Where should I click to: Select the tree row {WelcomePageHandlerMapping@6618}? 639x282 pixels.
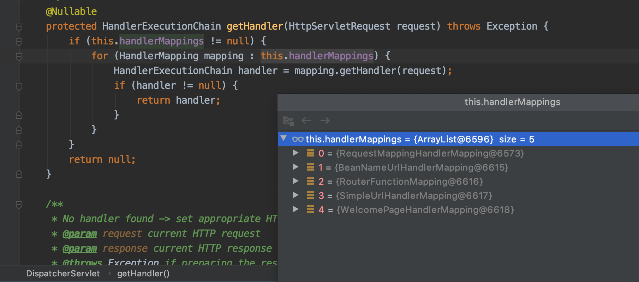coord(459,209)
